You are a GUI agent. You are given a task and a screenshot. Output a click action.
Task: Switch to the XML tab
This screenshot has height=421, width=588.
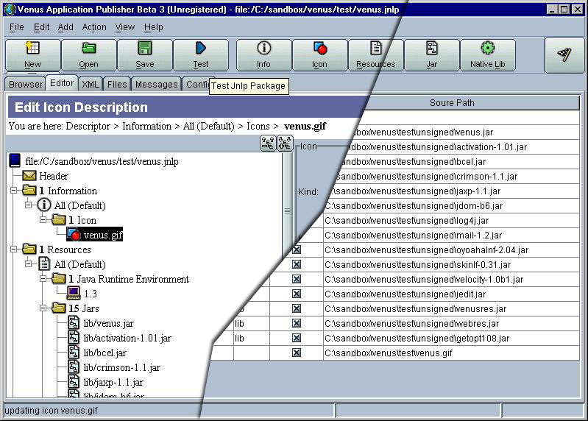91,85
